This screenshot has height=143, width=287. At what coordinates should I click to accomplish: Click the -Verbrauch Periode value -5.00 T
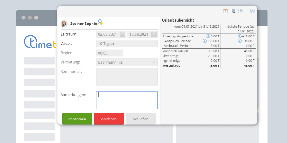click(215, 46)
